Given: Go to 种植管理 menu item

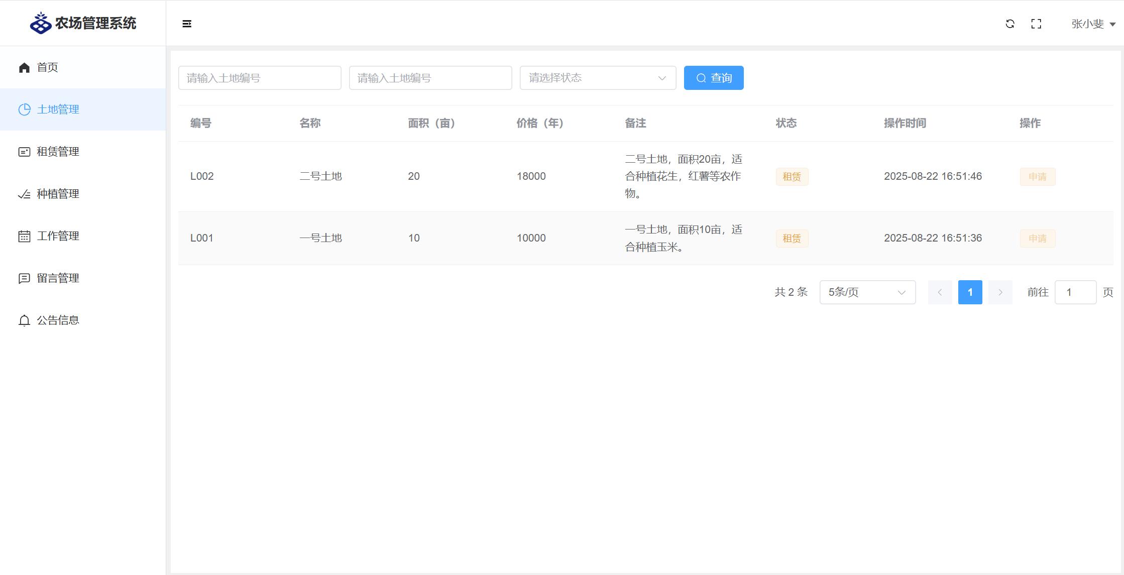Looking at the screenshot, I should [x=58, y=194].
